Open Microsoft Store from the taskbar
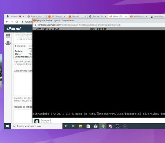 [88, 126]
